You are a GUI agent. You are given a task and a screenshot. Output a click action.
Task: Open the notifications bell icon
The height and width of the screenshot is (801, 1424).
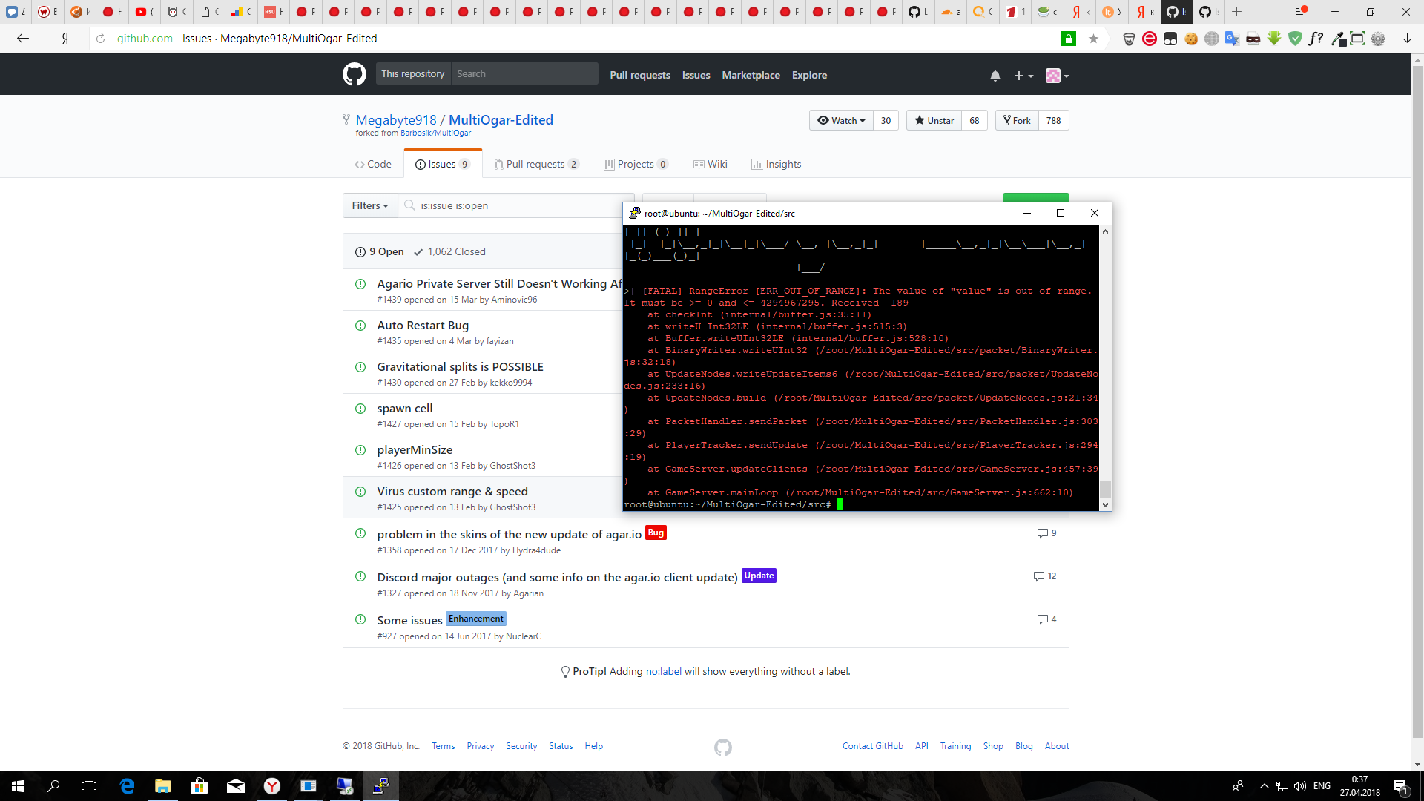tap(995, 75)
